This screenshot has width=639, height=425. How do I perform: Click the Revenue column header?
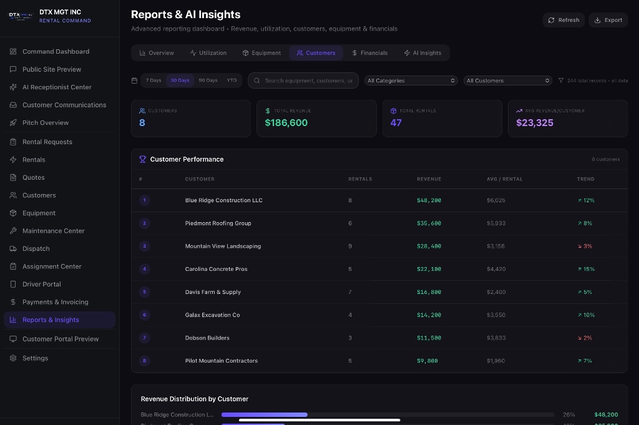[x=429, y=179]
